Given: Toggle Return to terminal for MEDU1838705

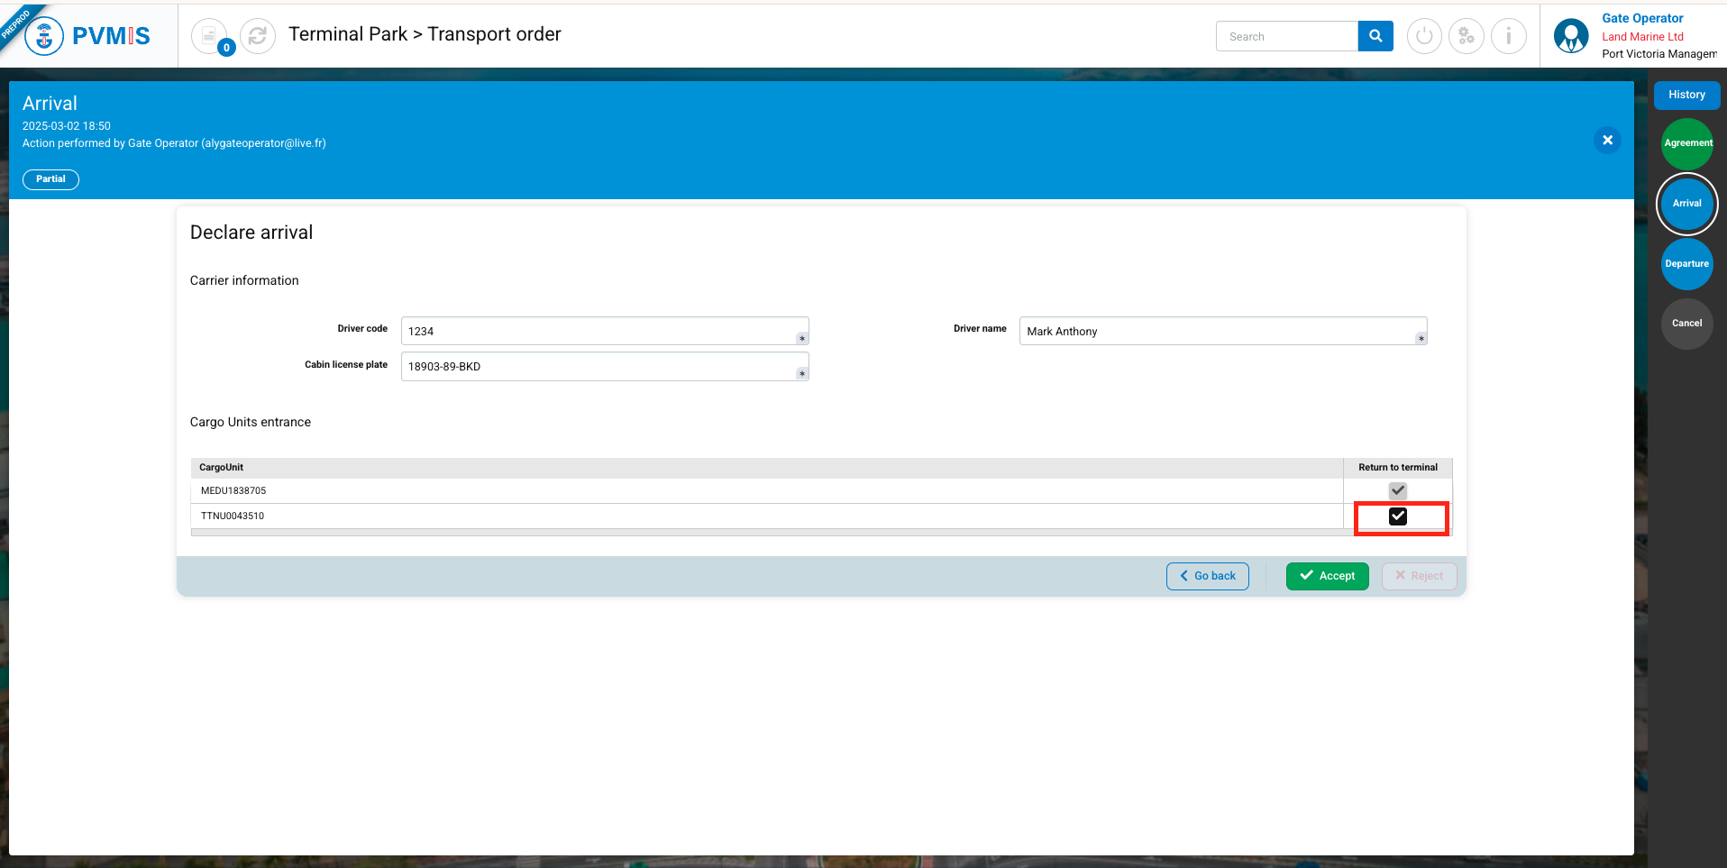Looking at the screenshot, I should (x=1397, y=490).
